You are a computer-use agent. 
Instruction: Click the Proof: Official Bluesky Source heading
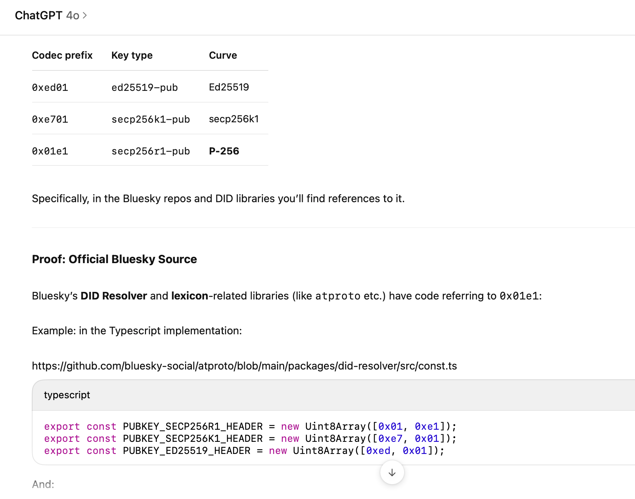coord(114,259)
